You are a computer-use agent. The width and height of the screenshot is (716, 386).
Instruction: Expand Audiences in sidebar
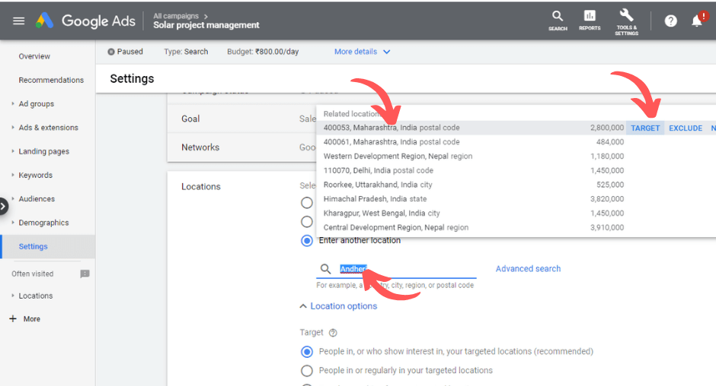(x=13, y=198)
